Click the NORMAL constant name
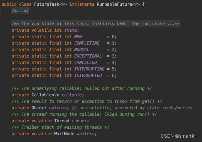Image resolution: width=202 pixels, height=142 pixels. pos(82,50)
